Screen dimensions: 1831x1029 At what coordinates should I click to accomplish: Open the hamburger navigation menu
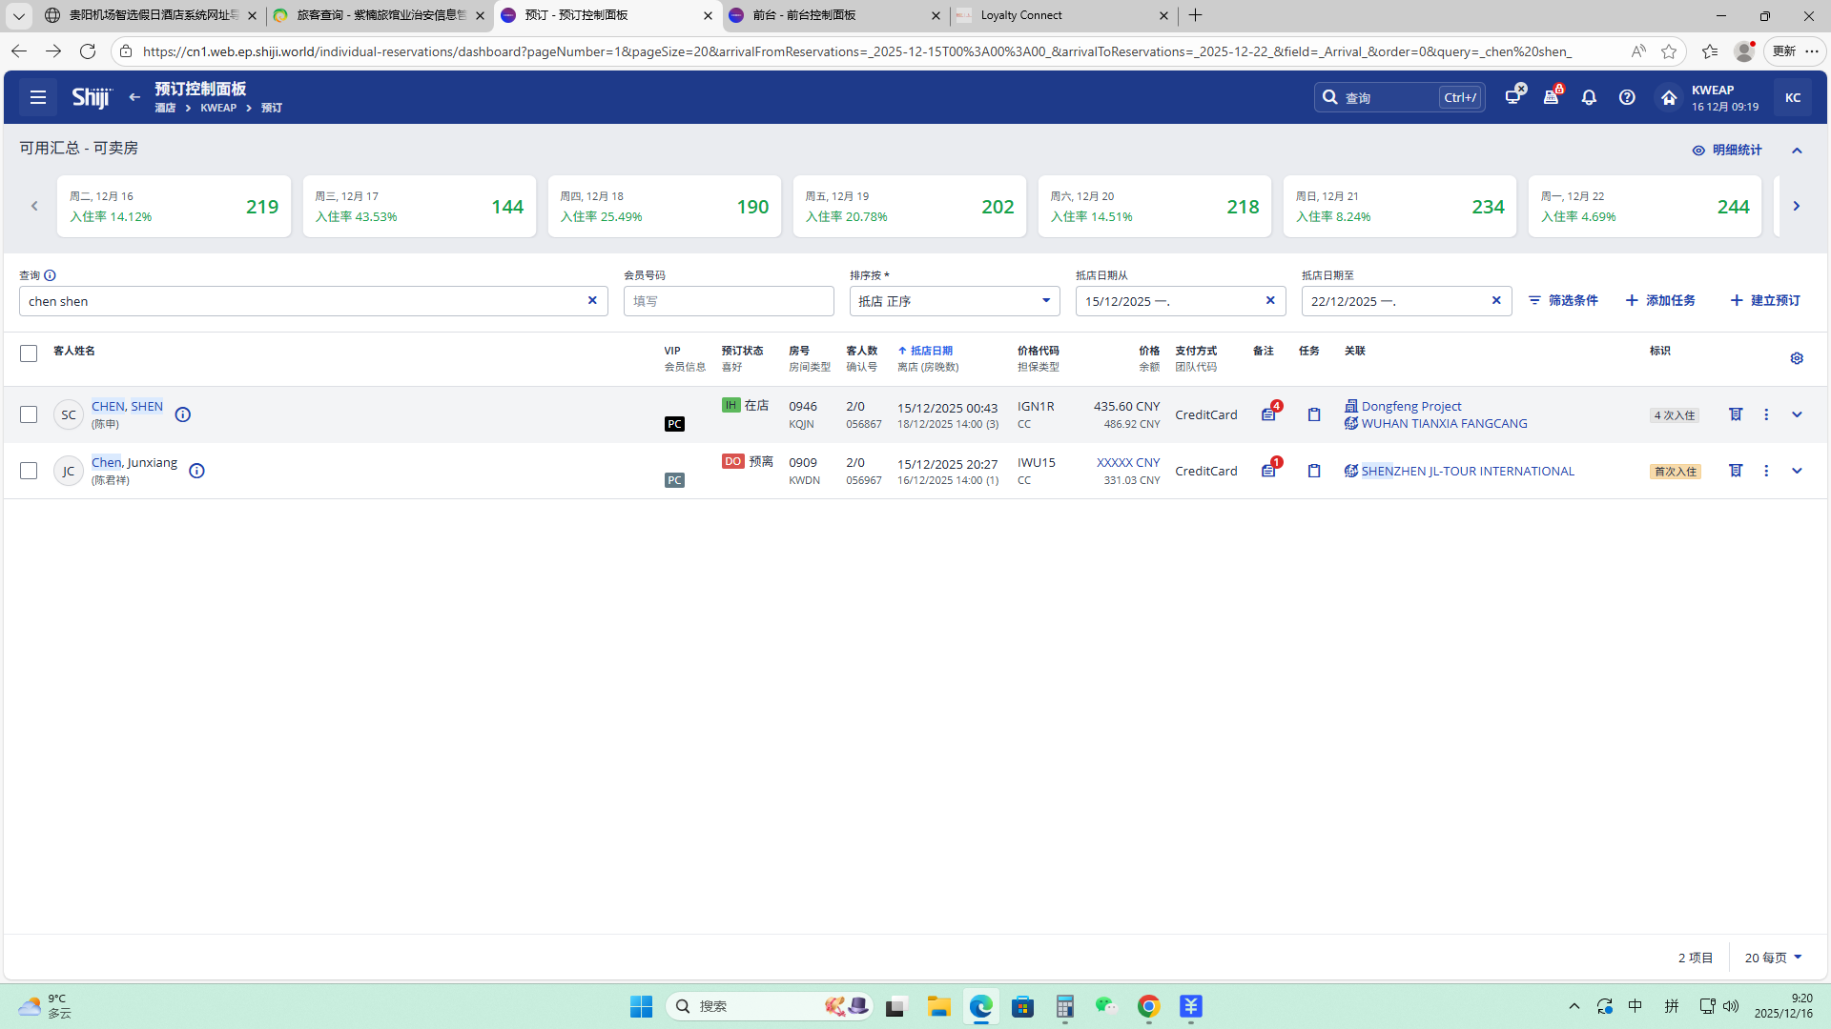[38, 97]
